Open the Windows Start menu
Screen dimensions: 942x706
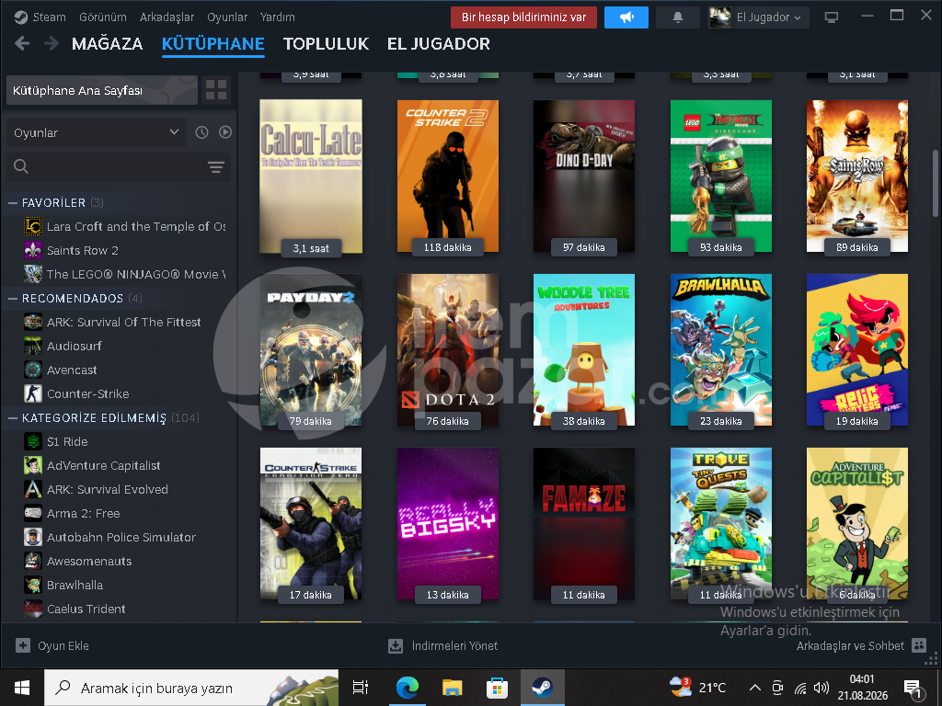[x=22, y=688]
